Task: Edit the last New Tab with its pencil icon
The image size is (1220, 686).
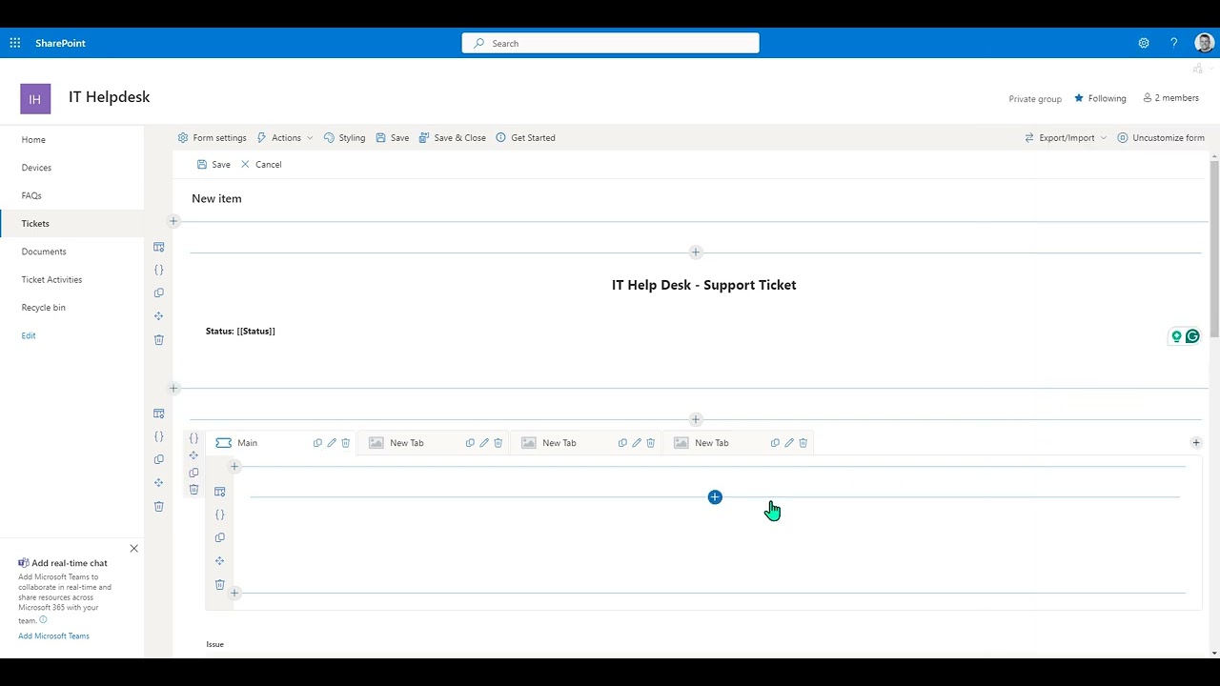Action: tap(789, 443)
